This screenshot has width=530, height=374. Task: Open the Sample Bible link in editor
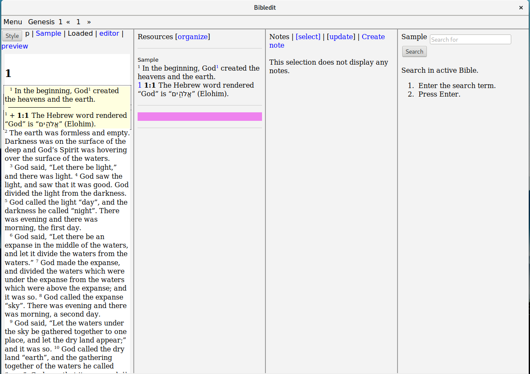48,33
